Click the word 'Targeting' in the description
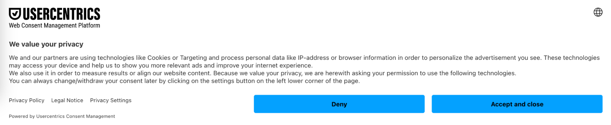Image resolution: width=611 pixels, height=125 pixels. [x=193, y=58]
